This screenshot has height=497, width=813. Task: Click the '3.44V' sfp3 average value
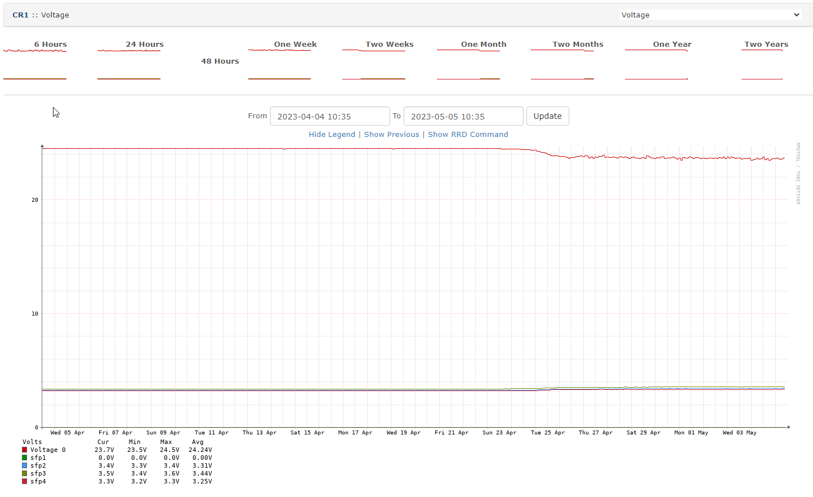(x=202, y=473)
